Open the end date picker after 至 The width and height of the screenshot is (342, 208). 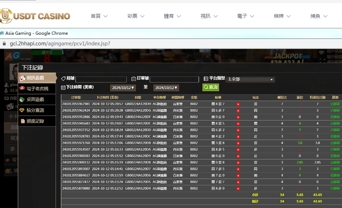(x=166, y=88)
